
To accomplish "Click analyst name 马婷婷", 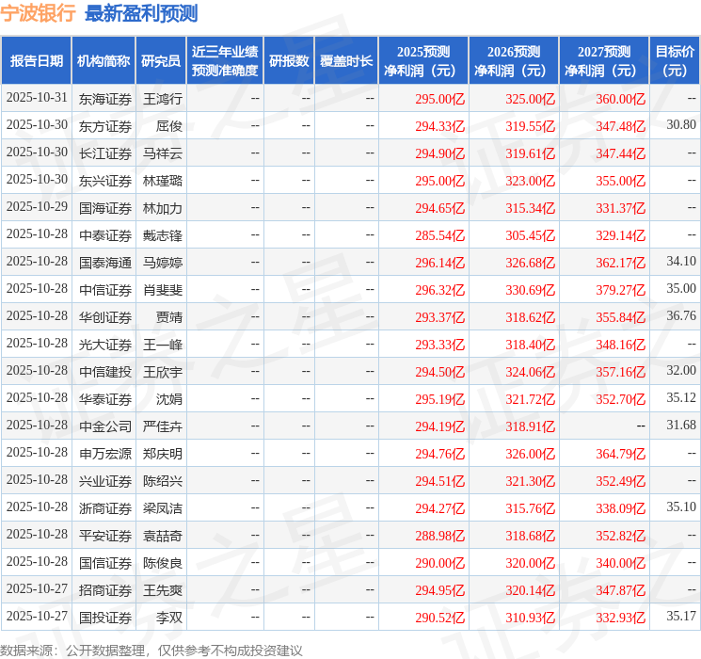I will 163,263.
